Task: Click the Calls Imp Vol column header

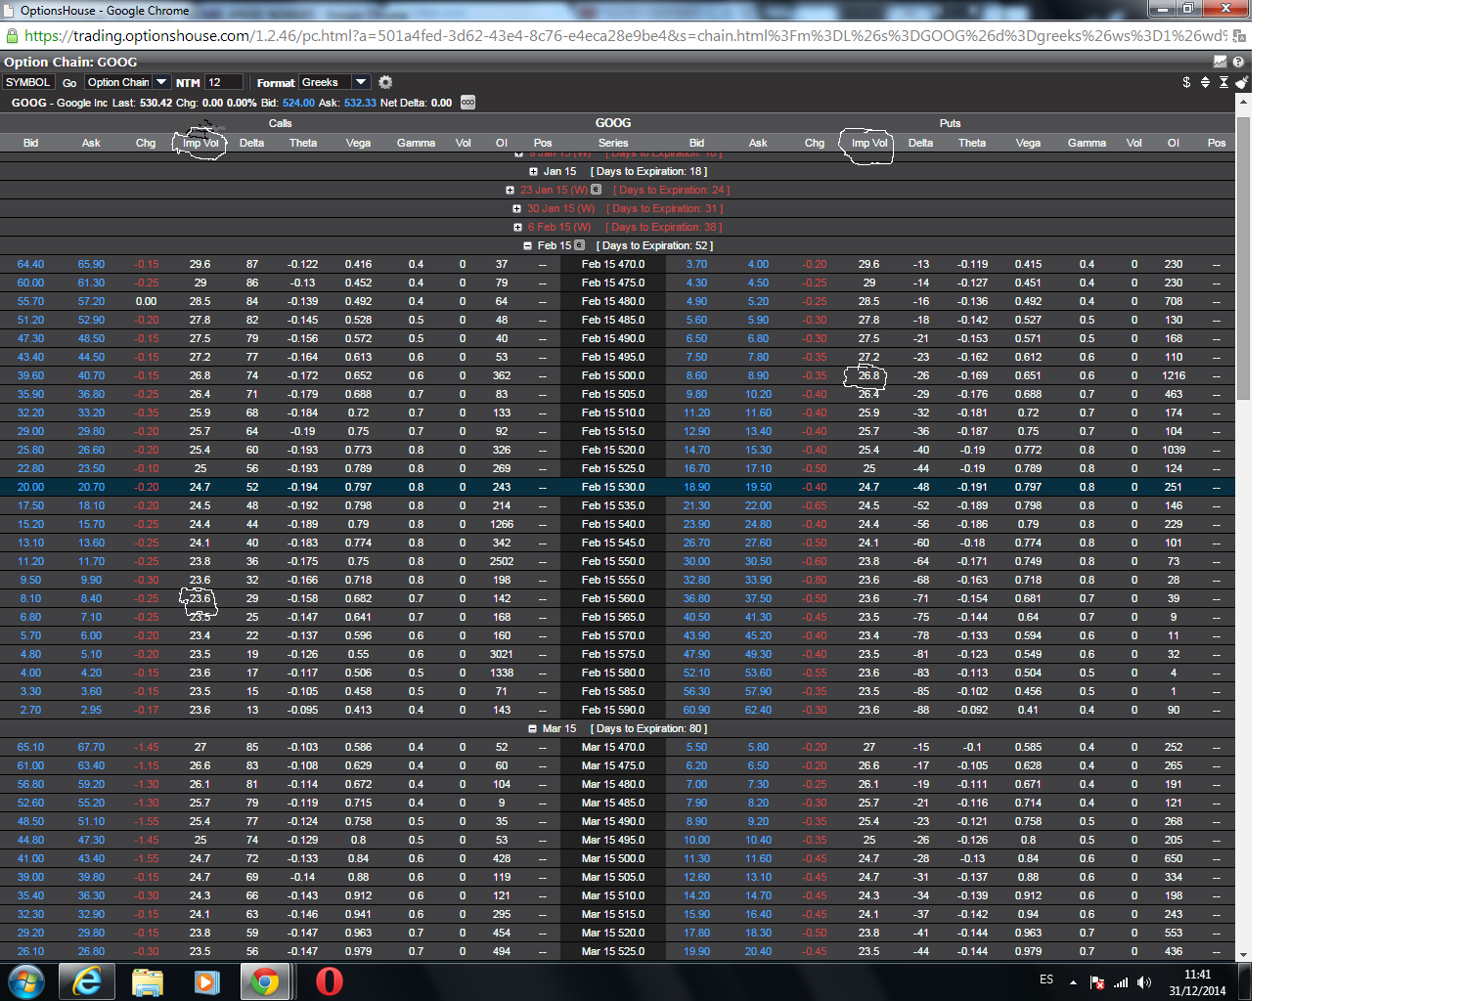Action: [x=200, y=143]
